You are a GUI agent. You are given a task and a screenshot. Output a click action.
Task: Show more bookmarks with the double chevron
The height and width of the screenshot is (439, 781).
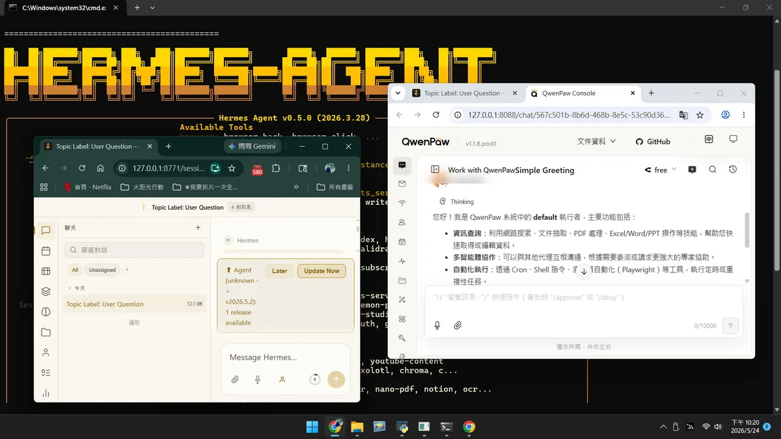(x=296, y=187)
